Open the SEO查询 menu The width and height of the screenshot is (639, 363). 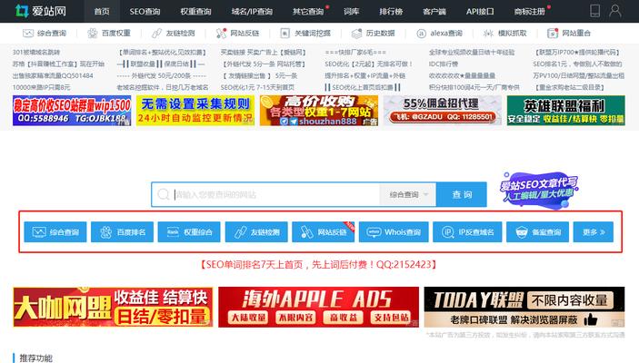coord(145,12)
